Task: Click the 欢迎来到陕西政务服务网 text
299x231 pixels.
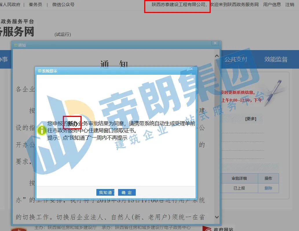Action: click(234, 4)
